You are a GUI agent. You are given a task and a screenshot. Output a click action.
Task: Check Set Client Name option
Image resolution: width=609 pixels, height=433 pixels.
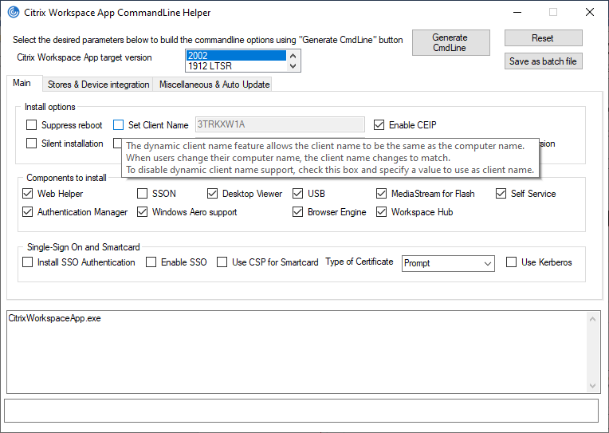[x=119, y=125]
